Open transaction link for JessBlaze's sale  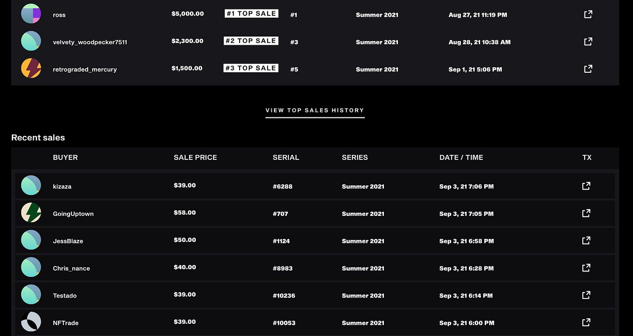pyautogui.click(x=586, y=241)
